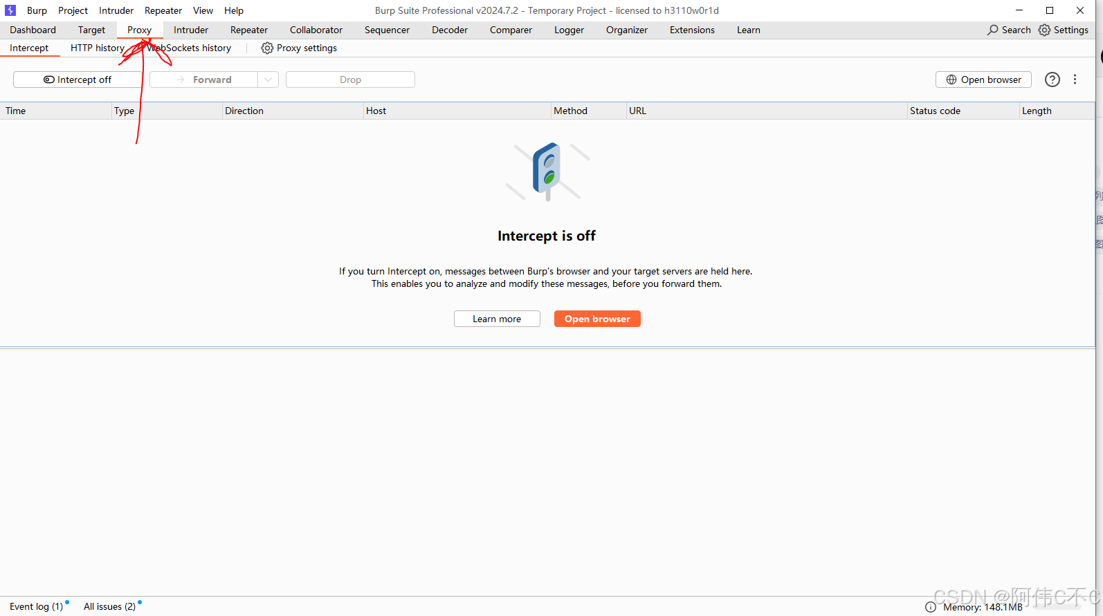
Task: Maximize the Burp Suite window
Action: [1050, 10]
